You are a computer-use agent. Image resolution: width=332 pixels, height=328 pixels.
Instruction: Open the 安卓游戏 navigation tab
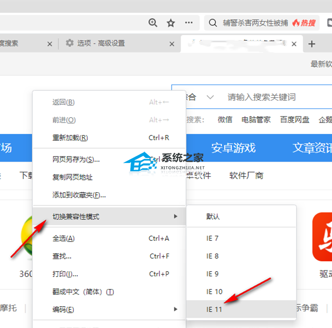click(x=233, y=148)
